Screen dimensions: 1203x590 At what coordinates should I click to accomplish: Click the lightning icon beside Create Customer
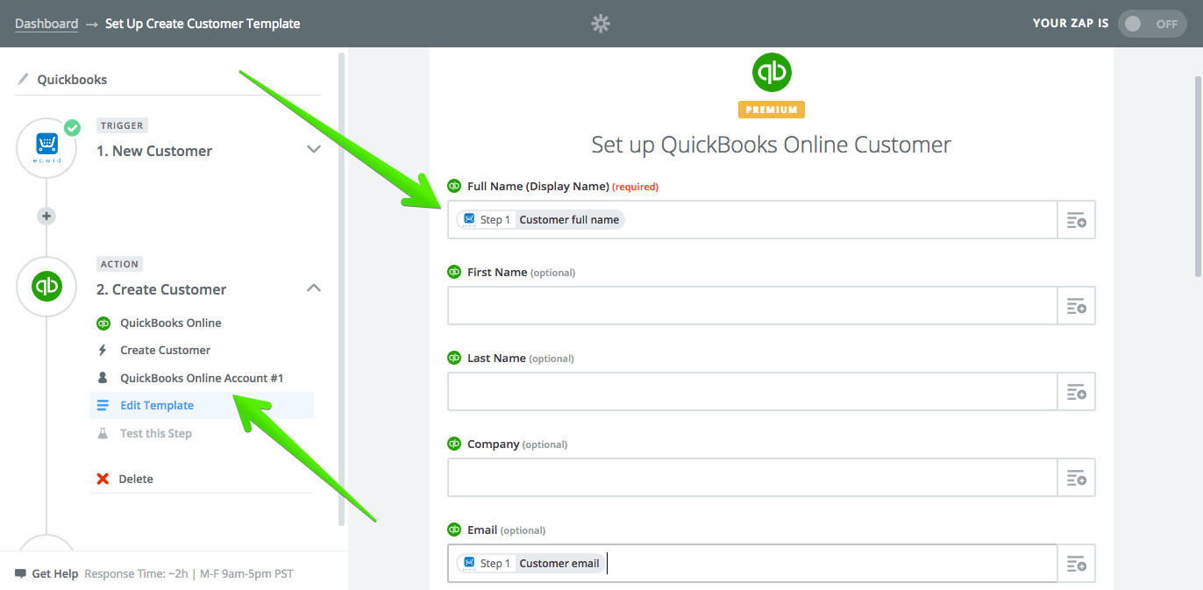(103, 350)
